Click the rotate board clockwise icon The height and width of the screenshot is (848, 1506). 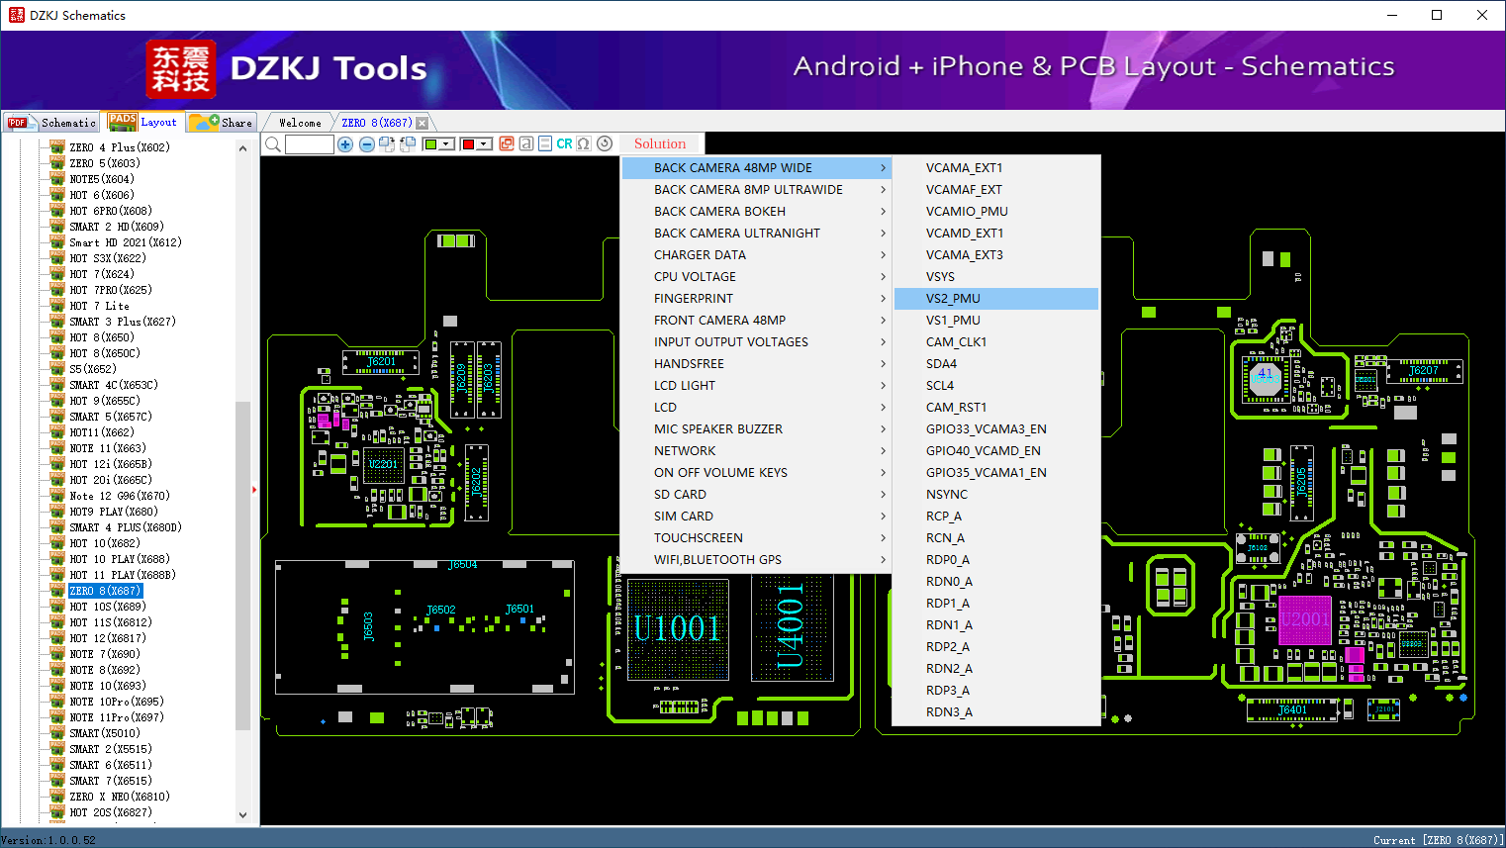pos(386,144)
